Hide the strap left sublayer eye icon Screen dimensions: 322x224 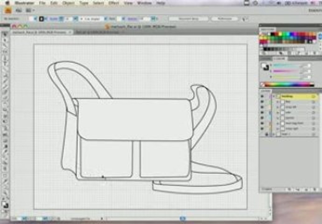tap(262, 107)
